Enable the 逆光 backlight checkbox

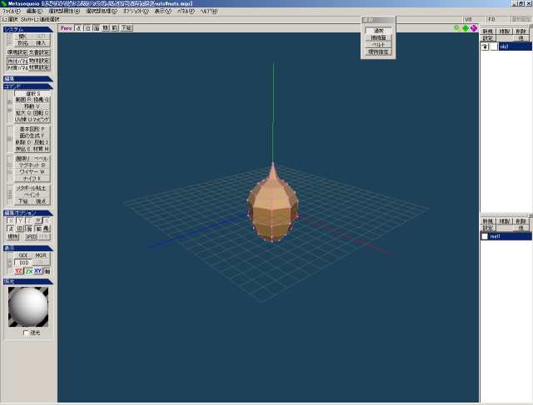[x=26, y=333]
